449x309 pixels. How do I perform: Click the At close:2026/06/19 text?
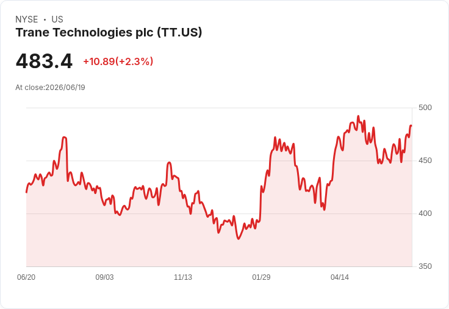(x=50, y=88)
